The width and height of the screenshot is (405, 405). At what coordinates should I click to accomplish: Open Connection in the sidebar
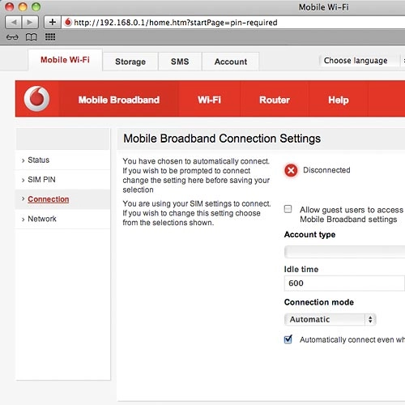[x=62, y=199]
